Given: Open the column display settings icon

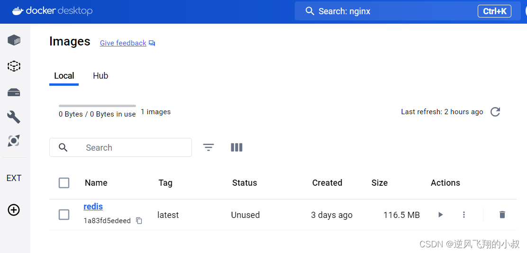Looking at the screenshot, I should [236, 147].
